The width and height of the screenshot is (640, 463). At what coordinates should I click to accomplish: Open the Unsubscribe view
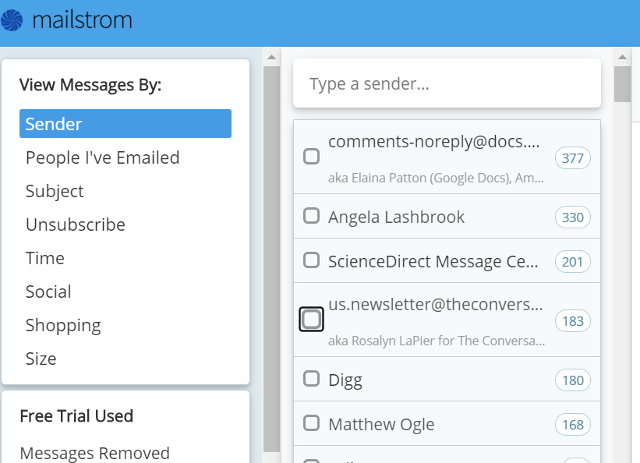click(76, 224)
